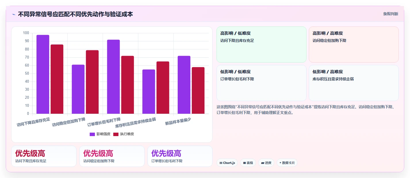Click x-axis label 库存积压且需求持续走弱

pyautogui.click(x=136, y=123)
